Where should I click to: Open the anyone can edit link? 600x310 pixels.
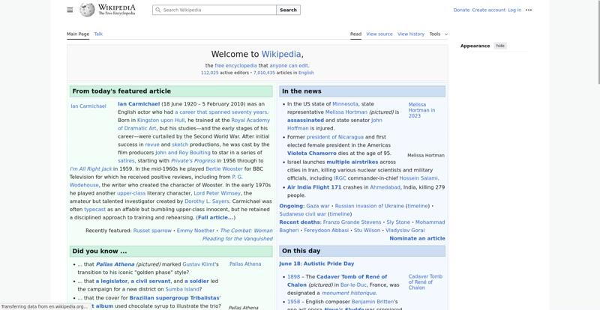tap(289, 66)
